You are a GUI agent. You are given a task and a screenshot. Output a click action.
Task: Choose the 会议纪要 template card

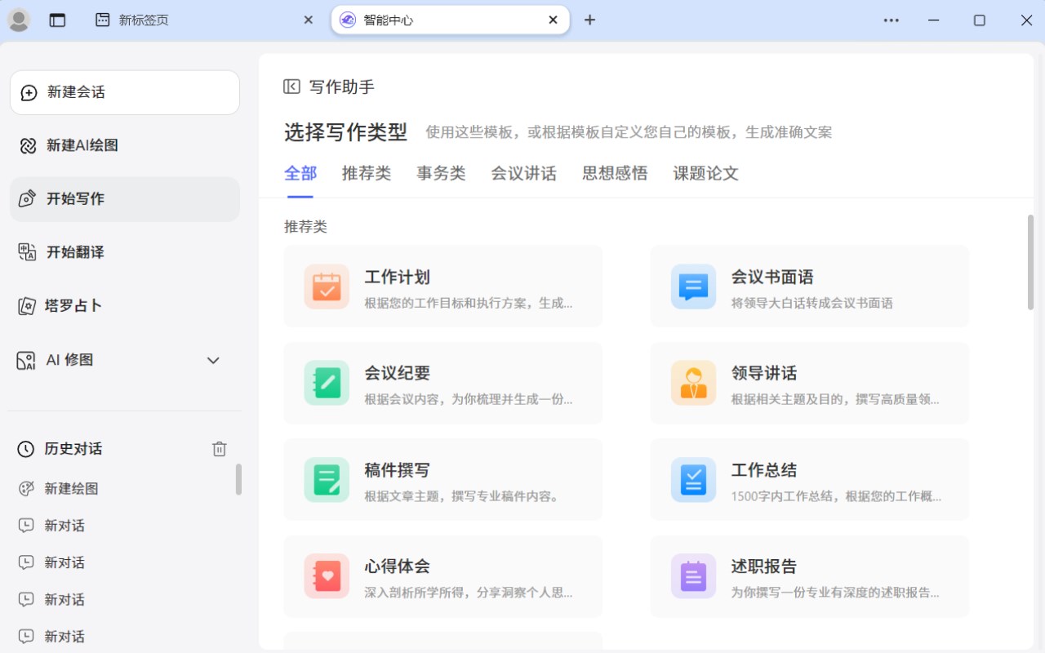tap(443, 383)
